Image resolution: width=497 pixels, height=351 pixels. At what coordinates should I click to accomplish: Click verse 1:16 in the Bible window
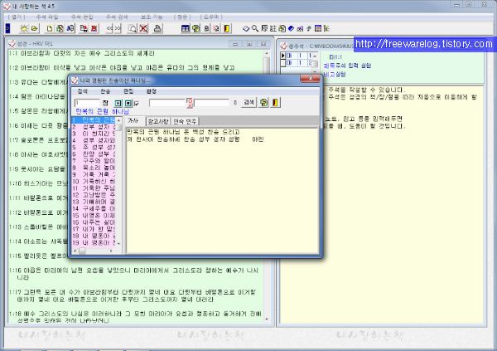(133, 274)
